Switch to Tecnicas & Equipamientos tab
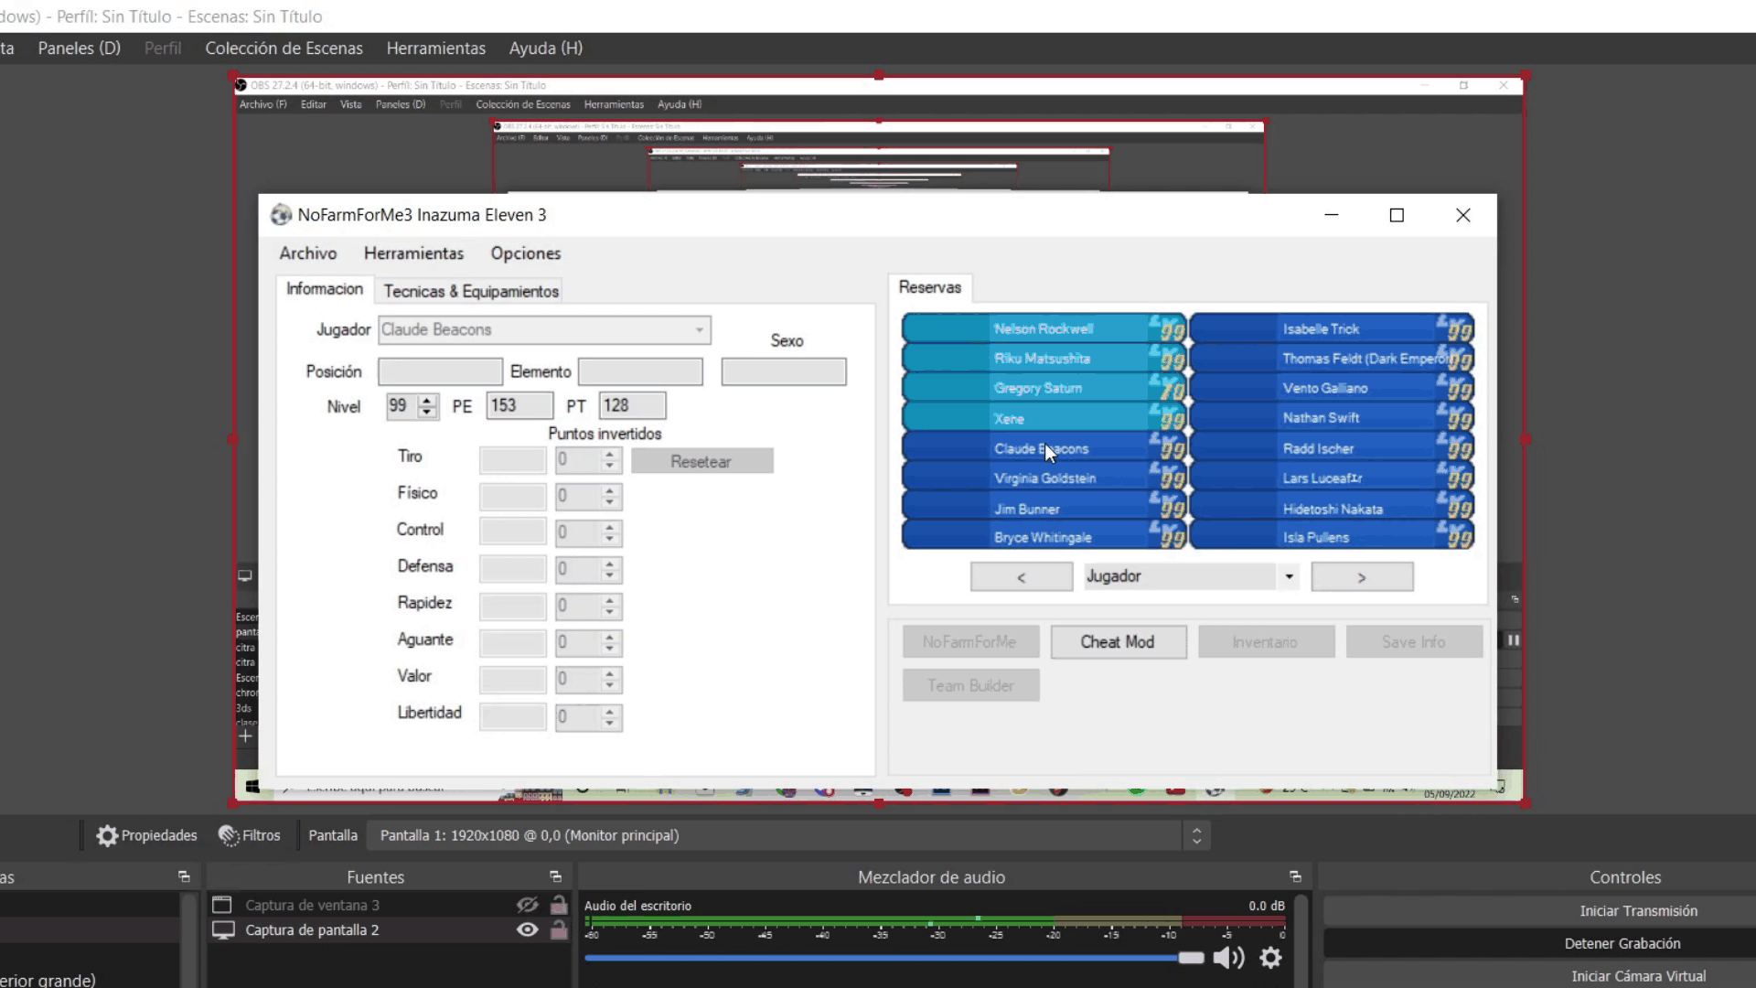The height and width of the screenshot is (988, 1756). (x=471, y=291)
